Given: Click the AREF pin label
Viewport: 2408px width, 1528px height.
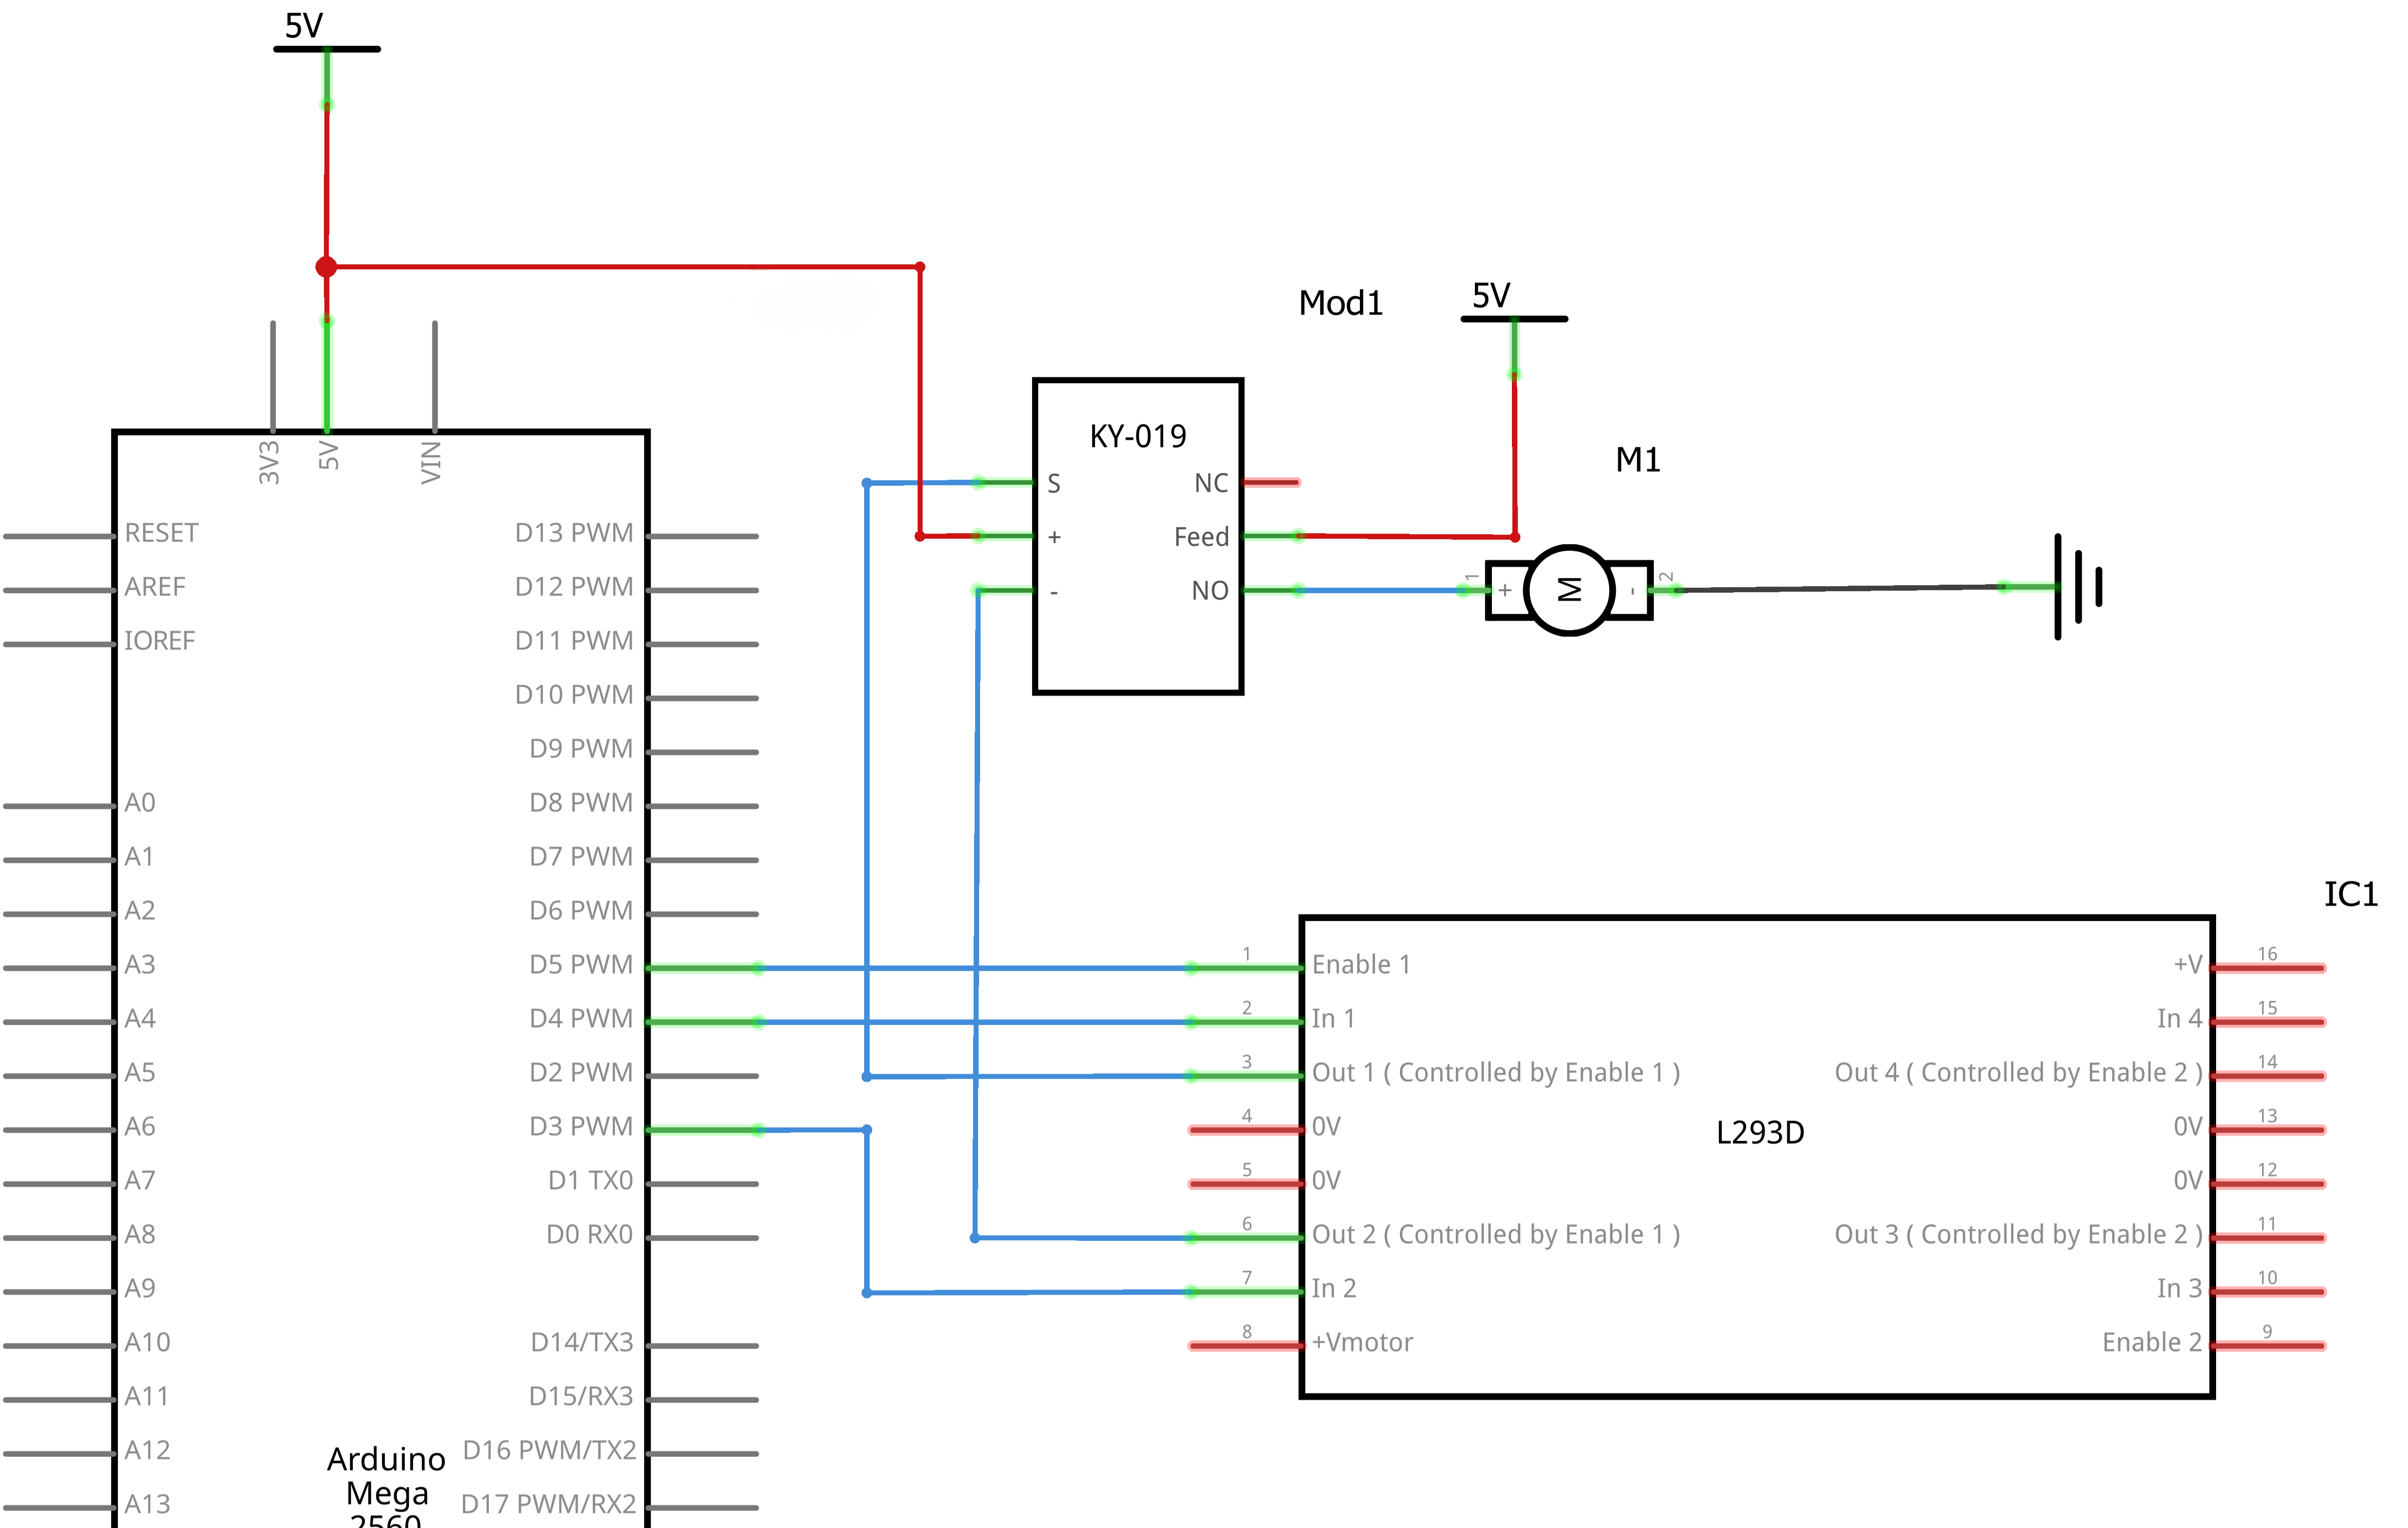Looking at the screenshot, I should 155,587.
